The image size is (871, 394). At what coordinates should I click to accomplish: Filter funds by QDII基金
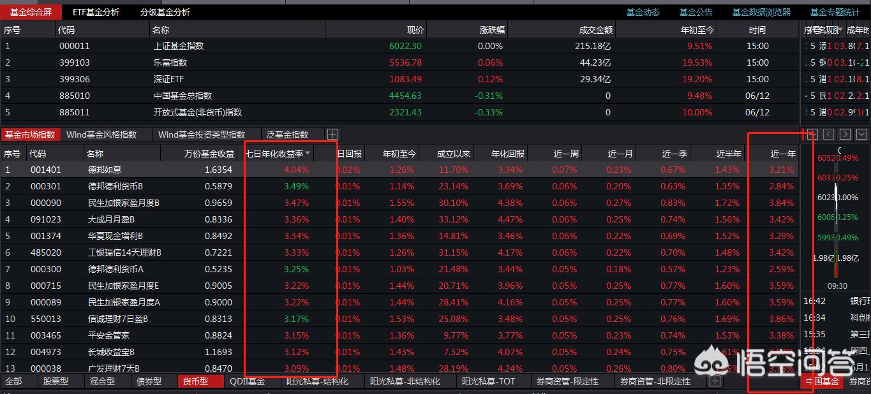pos(248,381)
